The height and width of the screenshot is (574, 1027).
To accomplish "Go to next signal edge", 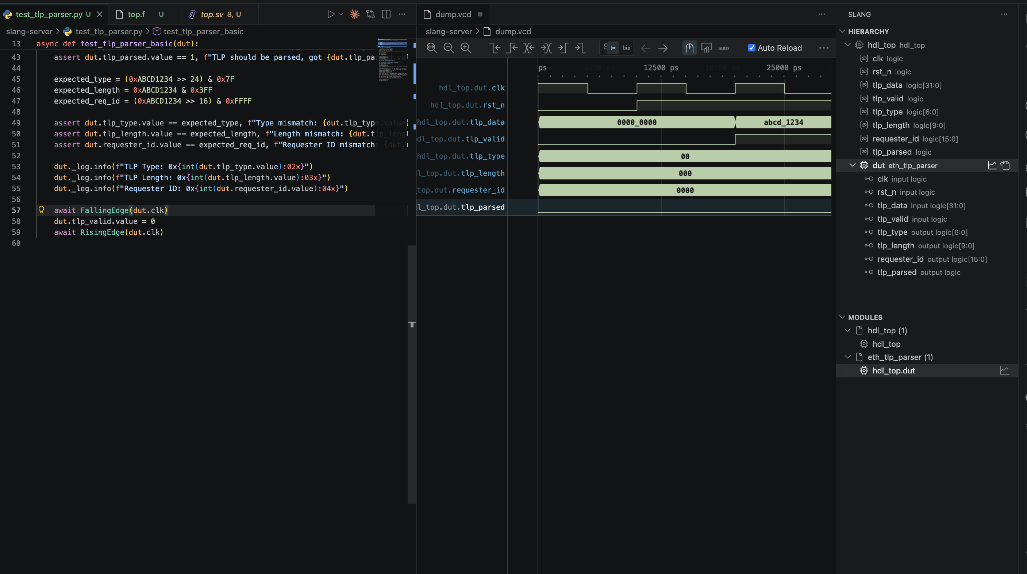I will (546, 48).
